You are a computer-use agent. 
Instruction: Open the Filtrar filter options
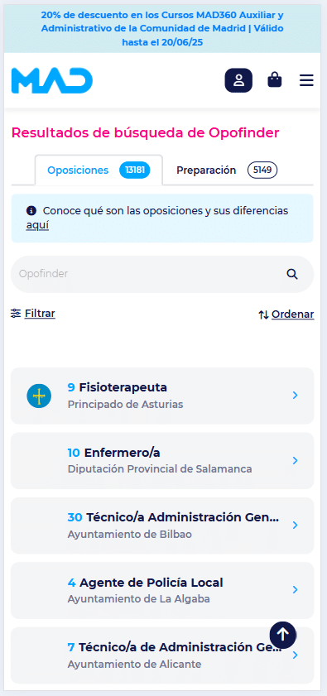pyautogui.click(x=33, y=314)
